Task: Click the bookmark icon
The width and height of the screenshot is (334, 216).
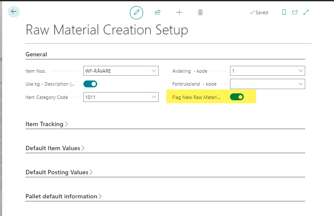Action: click(284, 12)
